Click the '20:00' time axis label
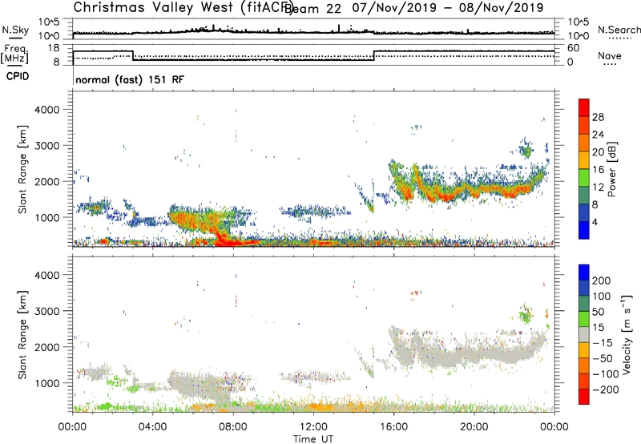 474,427
